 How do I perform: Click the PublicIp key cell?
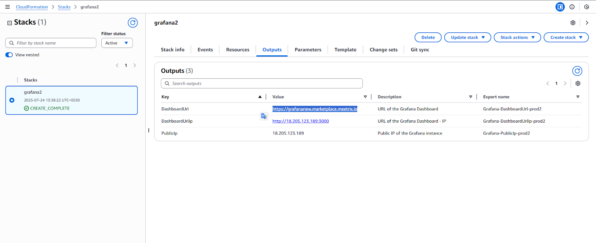169,133
